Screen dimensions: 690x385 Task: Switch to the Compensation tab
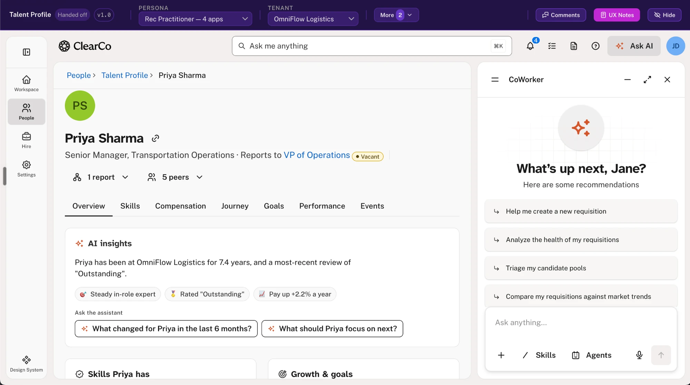click(180, 206)
